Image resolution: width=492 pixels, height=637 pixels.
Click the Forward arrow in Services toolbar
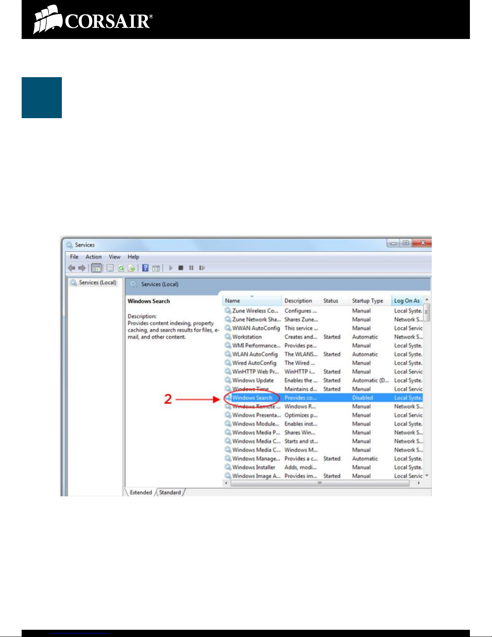(82, 268)
